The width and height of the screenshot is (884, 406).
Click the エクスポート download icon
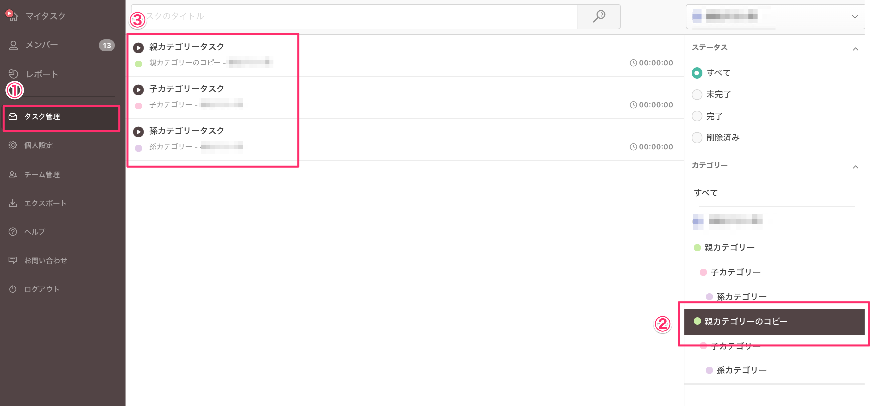click(x=13, y=203)
